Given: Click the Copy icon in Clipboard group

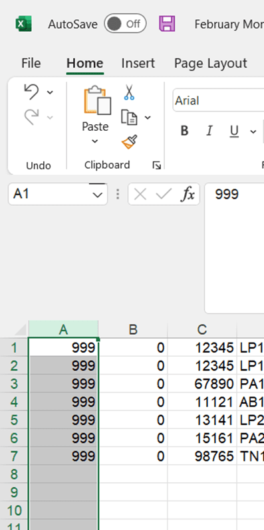Looking at the screenshot, I should pyautogui.click(x=129, y=118).
